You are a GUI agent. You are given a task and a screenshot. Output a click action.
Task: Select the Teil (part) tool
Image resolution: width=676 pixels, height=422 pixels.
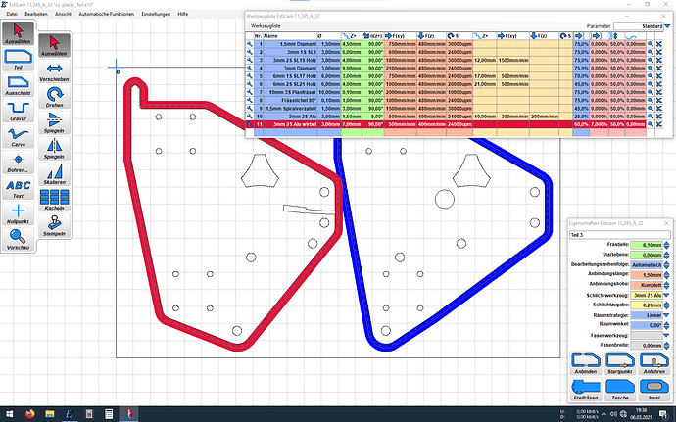(x=18, y=60)
